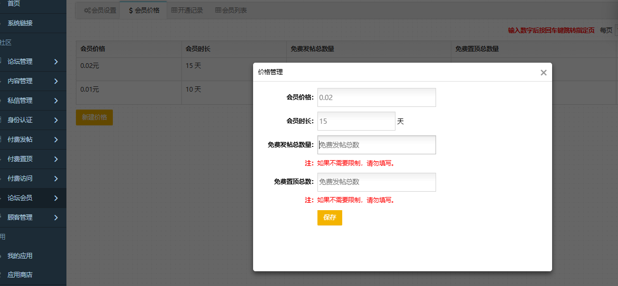The height and width of the screenshot is (286, 618).
Task: Click the table icon beside 会员列表
Action: (x=218, y=11)
